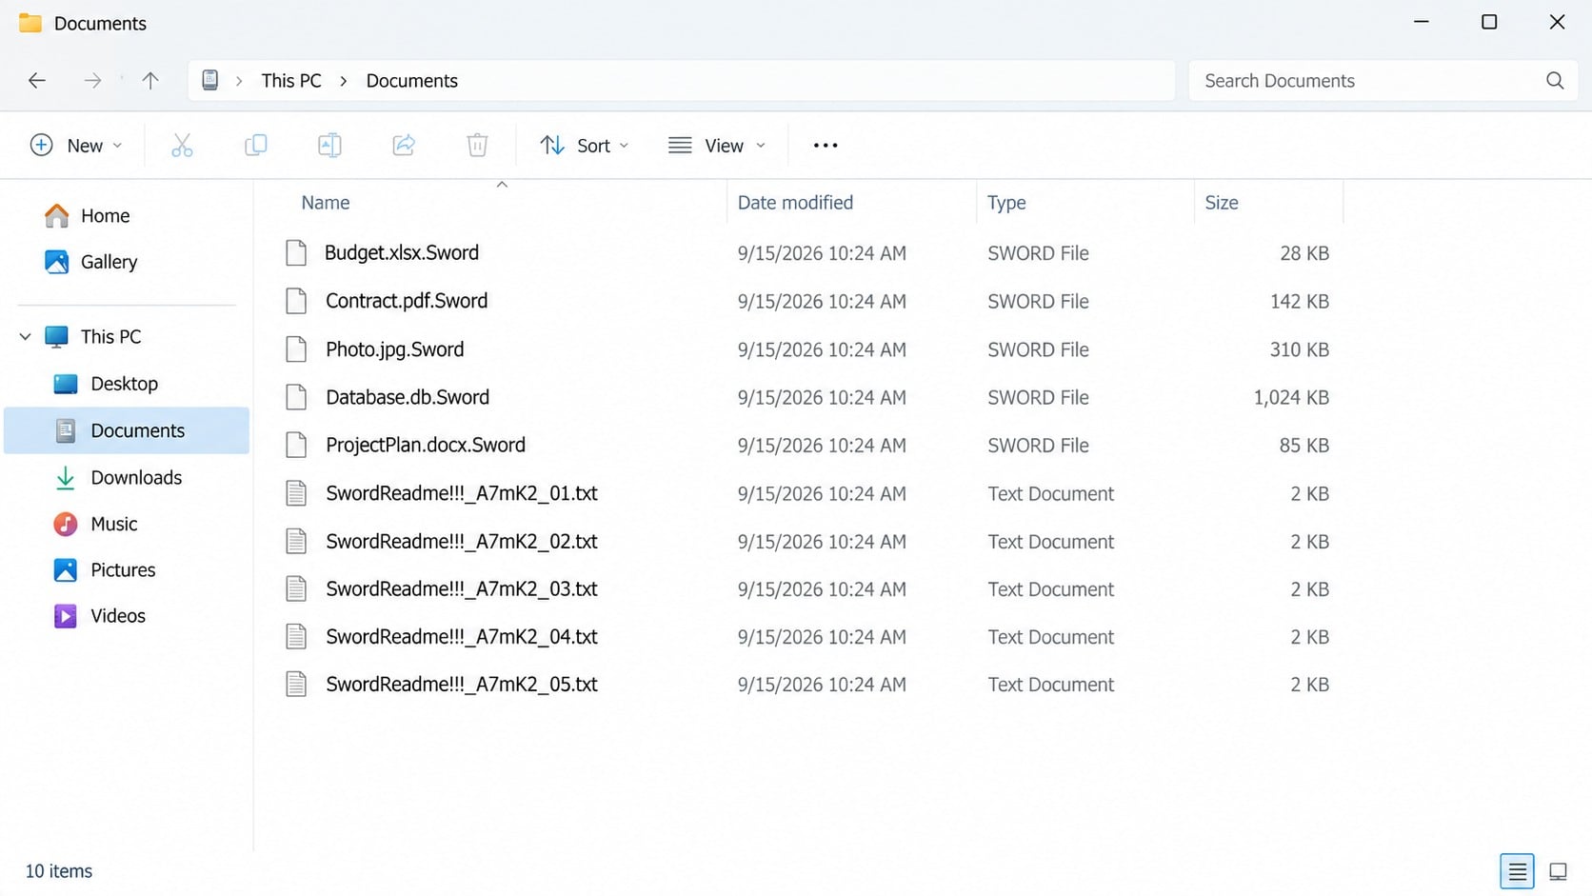
Task: Select file name Contract.pdf.Sword
Action: [x=407, y=301]
